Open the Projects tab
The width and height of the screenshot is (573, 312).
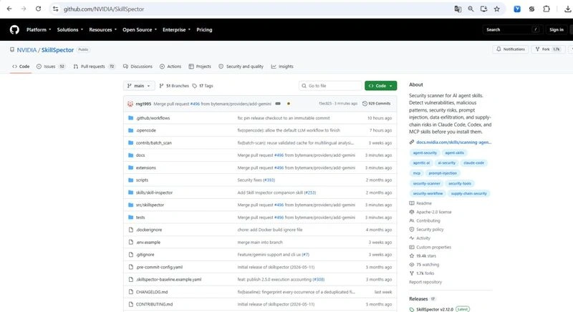coord(200,67)
